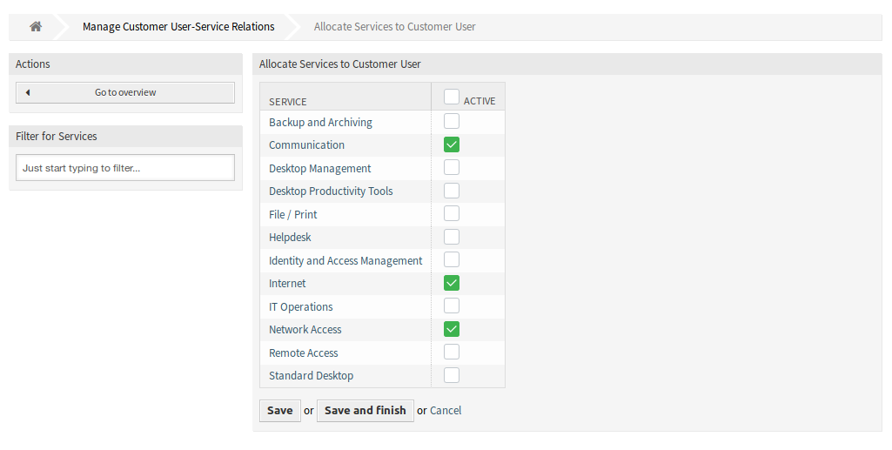Enable the IT Operations checkbox
This screenshot has width=892, height=450.
click(x=451, y=306)
